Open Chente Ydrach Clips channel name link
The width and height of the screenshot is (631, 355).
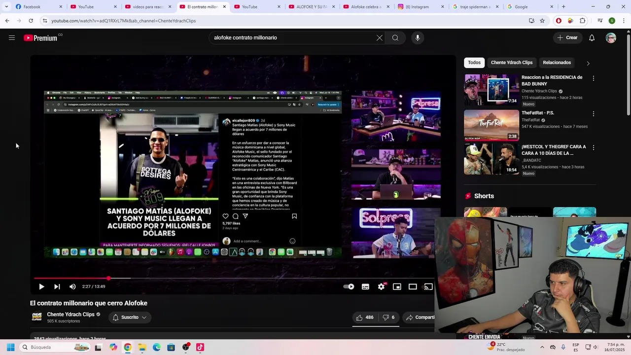click(70, 314)
